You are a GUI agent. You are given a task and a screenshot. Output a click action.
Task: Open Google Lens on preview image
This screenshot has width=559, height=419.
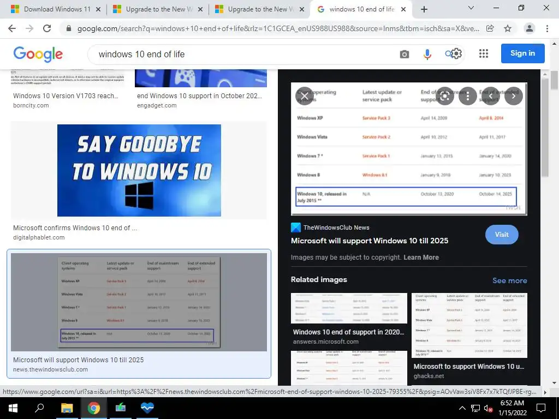445,96
